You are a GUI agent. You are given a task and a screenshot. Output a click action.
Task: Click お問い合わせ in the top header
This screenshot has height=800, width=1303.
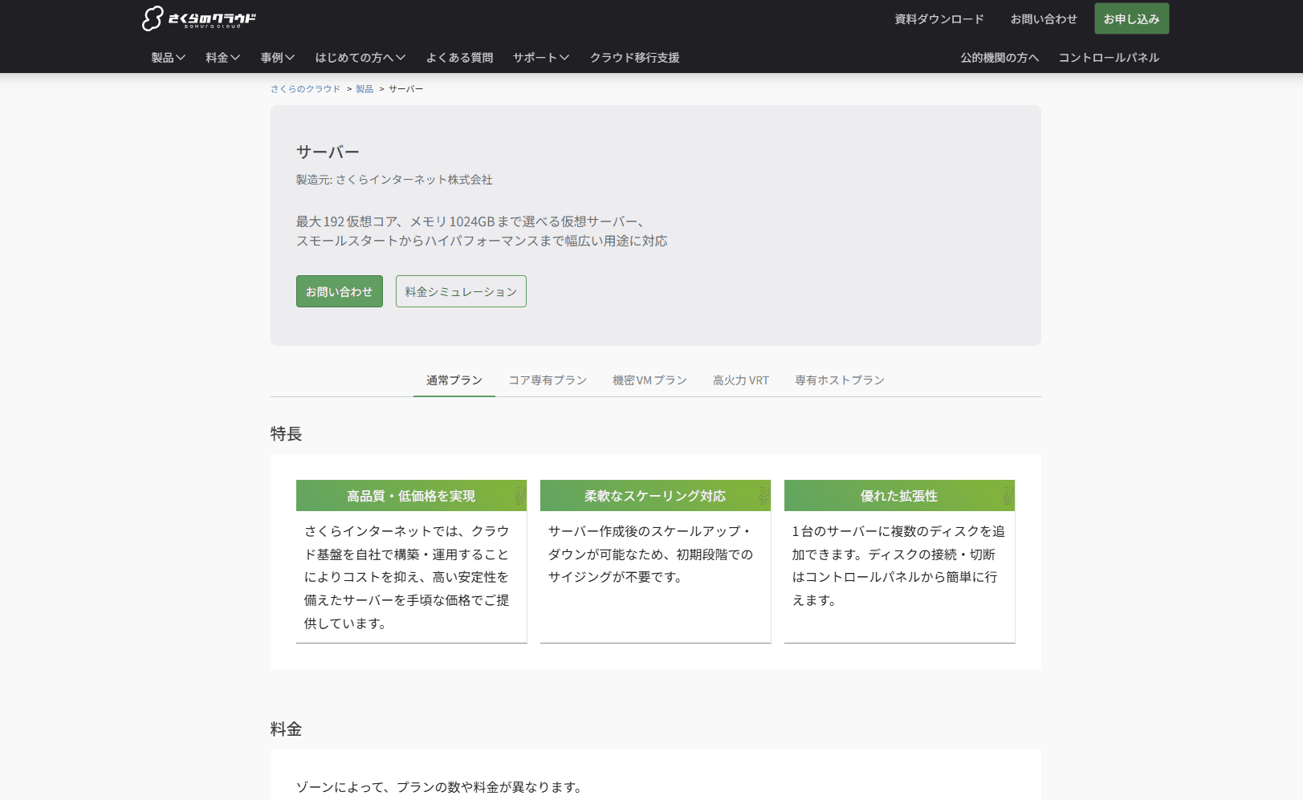(x=1044, y=19)
